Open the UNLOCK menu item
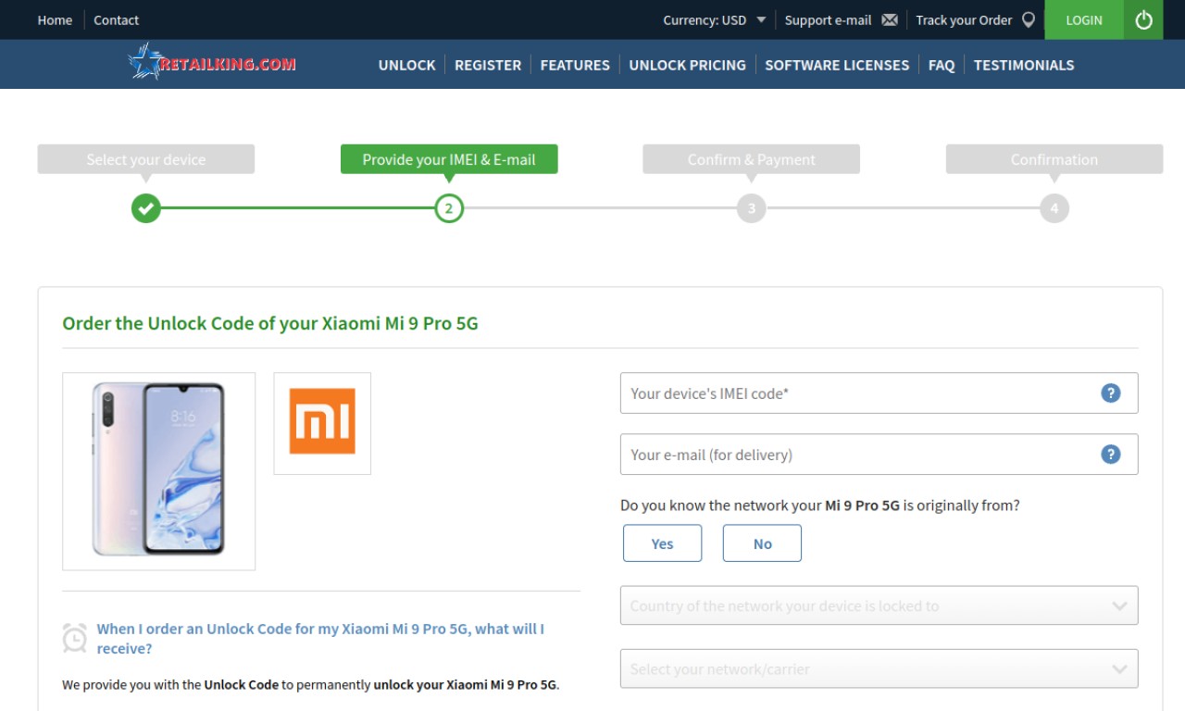This screenshot has width=1185, height=711. (406, 65)
